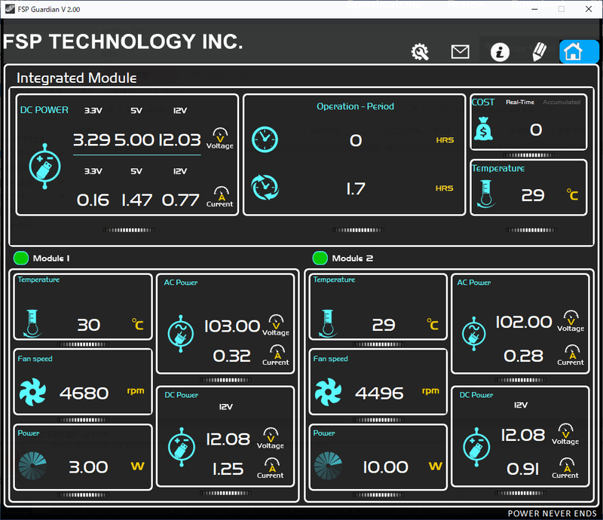
Task: Select the 0.77 current reading
Action: point(180,200)
